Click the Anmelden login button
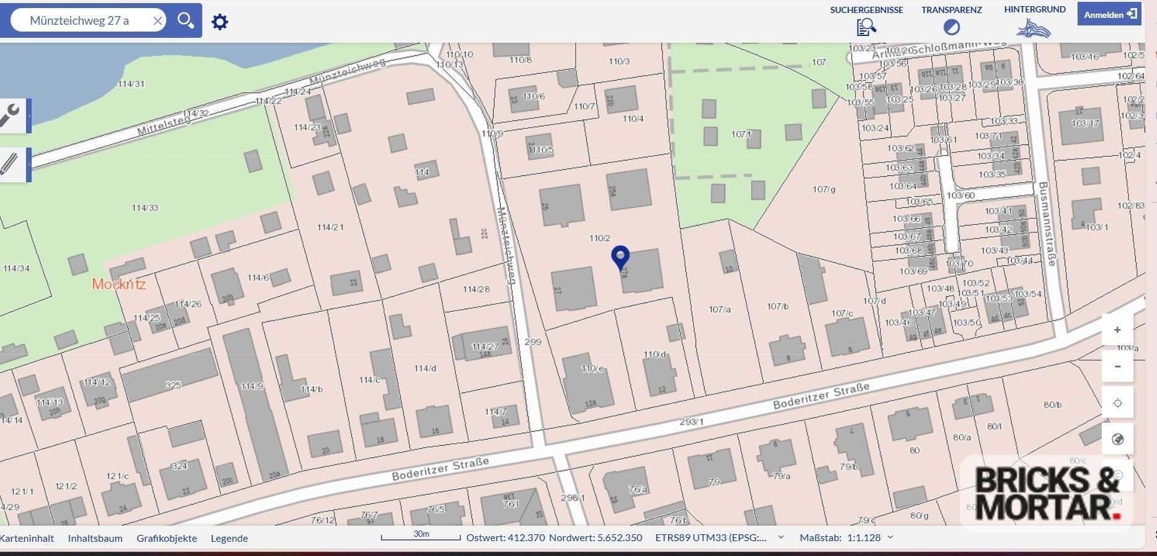1157x556 pixels. pyautogui.click(x=1109, y=14)
